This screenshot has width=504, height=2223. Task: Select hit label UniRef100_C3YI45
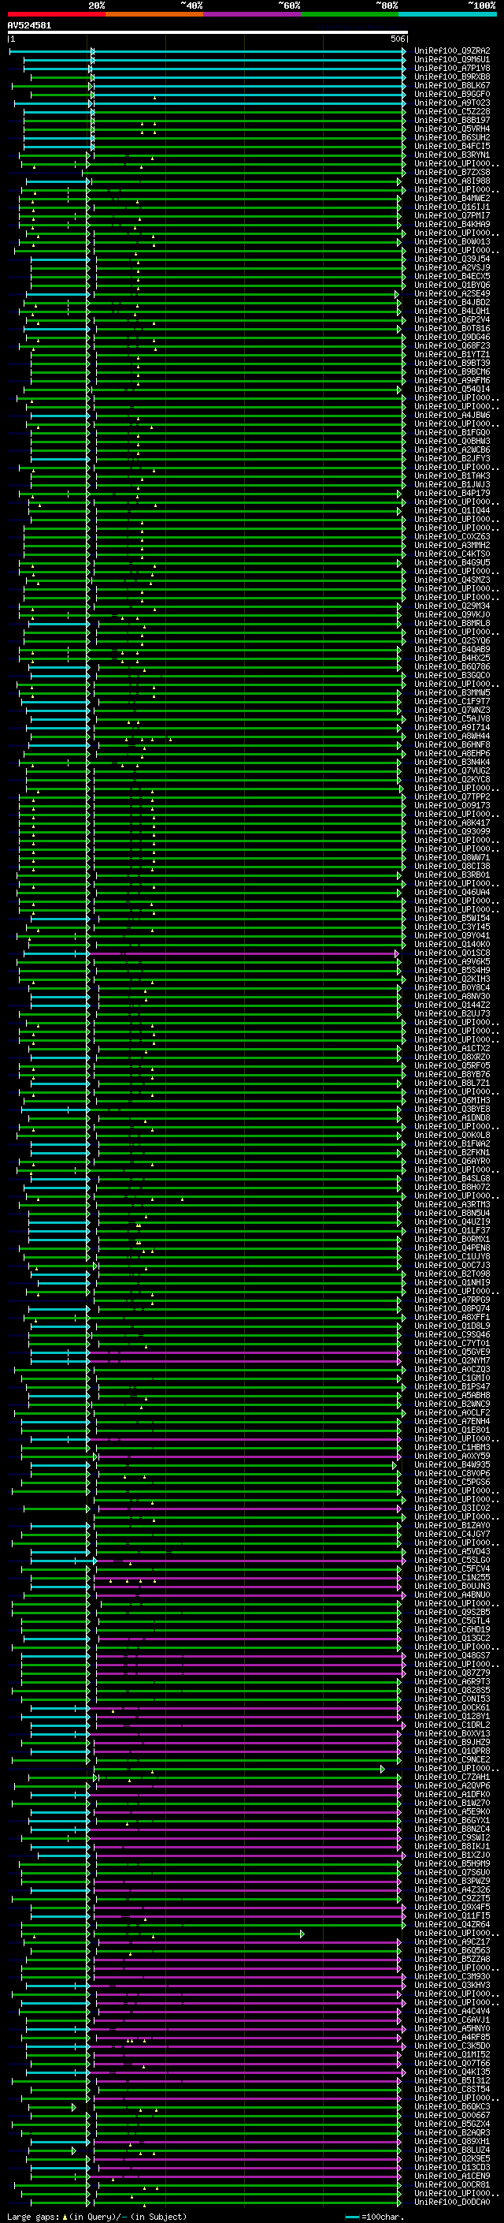coord(452,927)
